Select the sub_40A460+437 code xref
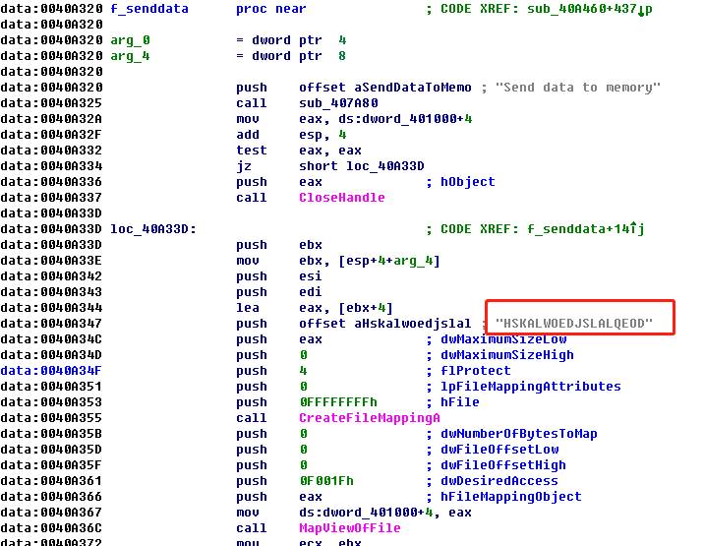704x546 pixels. (590, 9)
